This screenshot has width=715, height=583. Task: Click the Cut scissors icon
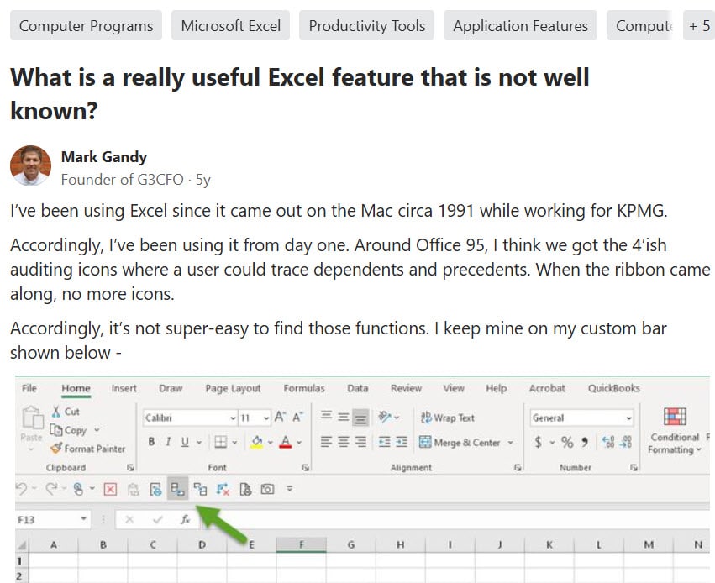click(56, 412)
